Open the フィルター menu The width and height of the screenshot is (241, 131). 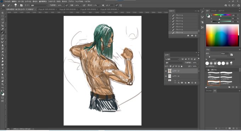tap(51, 1)
